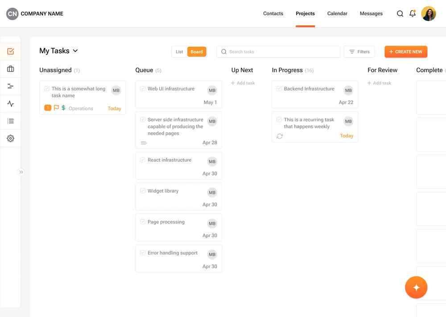Viewport: 446px width, 317px height.
Task: Go to the Messages menu item
Action: [x=371, y=13]
